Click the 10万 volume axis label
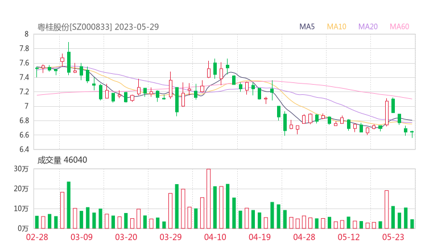This screenshot has height=250, width=421. click(21, 209)
